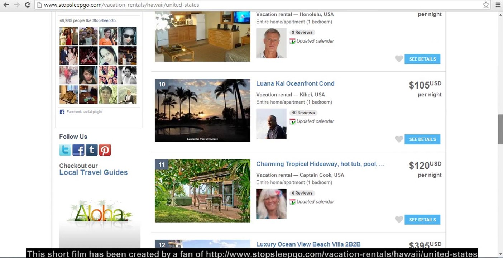Click calendar icon for Honolulu listing

292,41
